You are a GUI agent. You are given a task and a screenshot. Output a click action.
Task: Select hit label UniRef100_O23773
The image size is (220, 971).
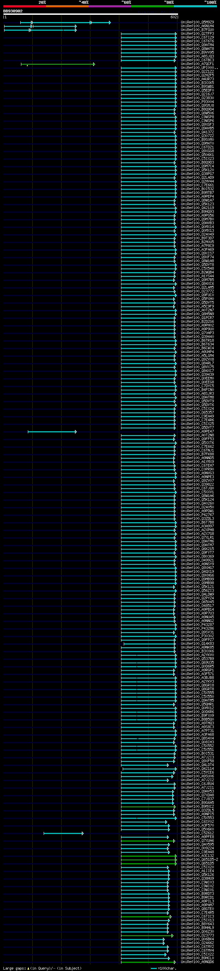coord(197,935)
